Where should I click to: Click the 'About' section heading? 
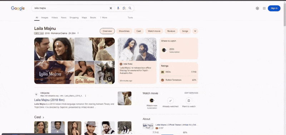(x=147, y=119)
